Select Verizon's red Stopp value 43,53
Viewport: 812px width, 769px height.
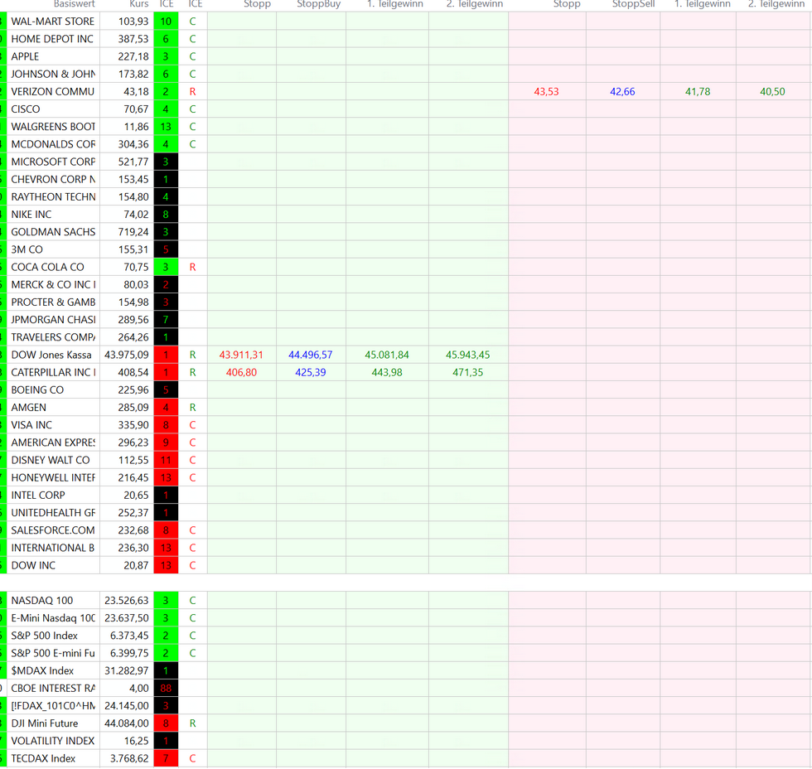coord(546,92)
